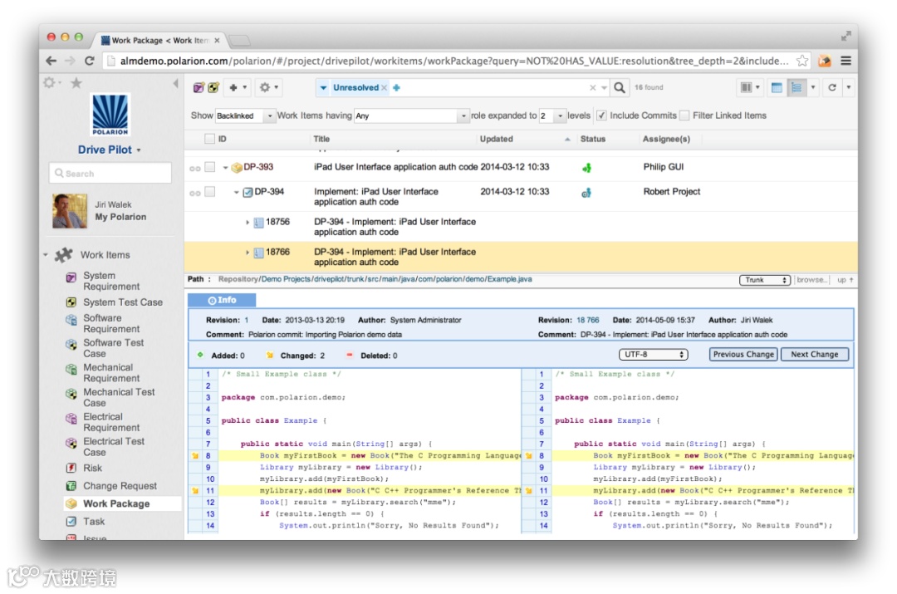Image resolution: width=897 pixels, height=594 pixels.
Task: Open the UTF-8 encoding dropdown
Action: 654,354
